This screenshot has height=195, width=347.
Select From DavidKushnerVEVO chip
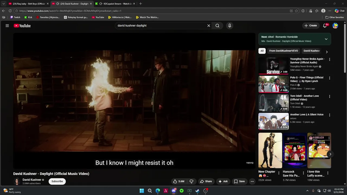(284, 51)
